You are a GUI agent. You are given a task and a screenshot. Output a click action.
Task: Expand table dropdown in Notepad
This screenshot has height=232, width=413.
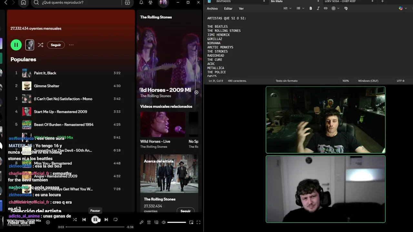coord(335,8)
